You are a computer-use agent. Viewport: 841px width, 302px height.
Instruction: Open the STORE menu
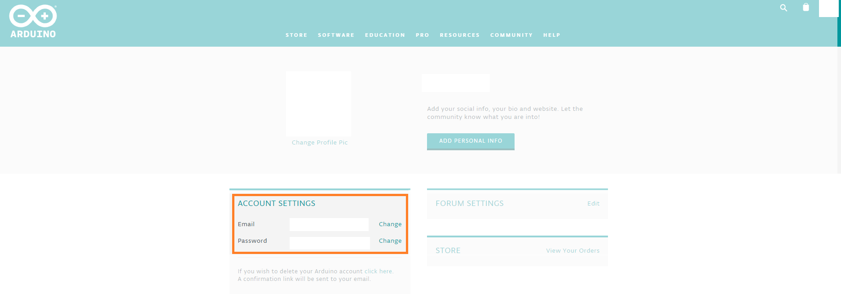click(296, 35)
